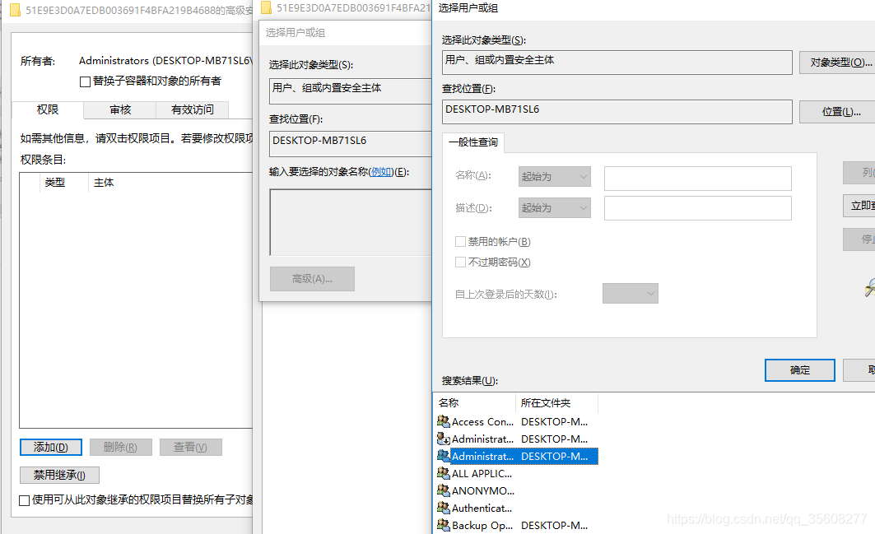Click the folder icon on the second dialog titlebar

click(x=265, y=7)
